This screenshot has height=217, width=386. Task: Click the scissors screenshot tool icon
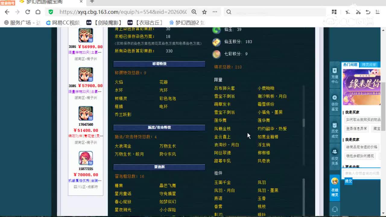coord(358,12)
